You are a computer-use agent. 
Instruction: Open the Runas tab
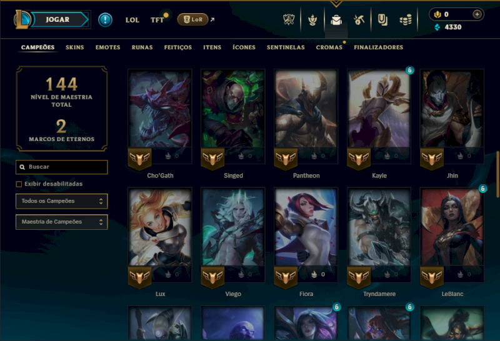(x=142, y=47)
